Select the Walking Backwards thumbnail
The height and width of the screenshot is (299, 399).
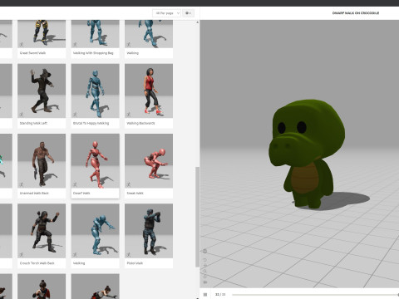tap(149, 91)
